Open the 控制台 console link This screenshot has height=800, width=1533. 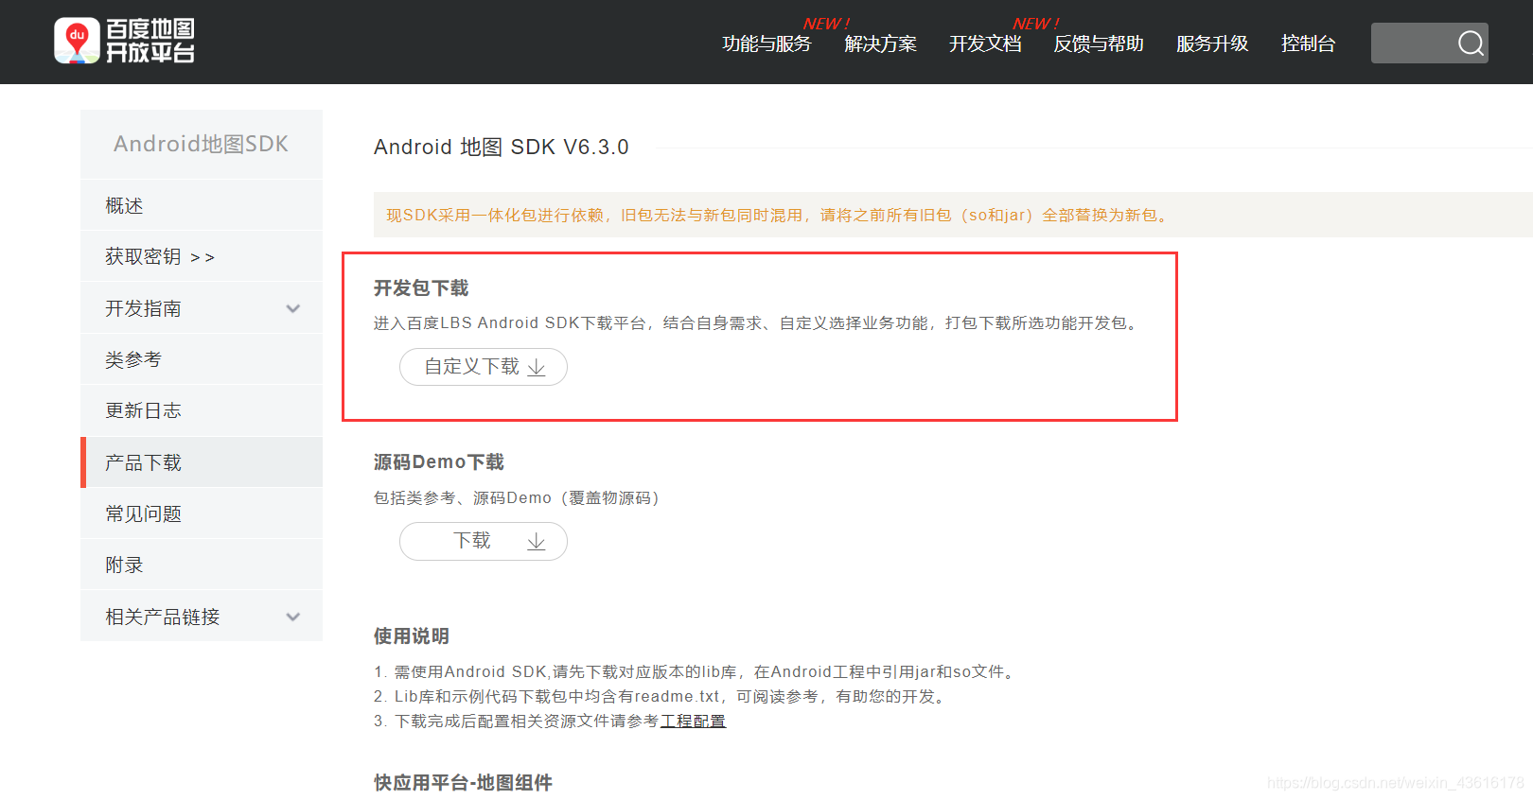click(x=1308, y=43)
